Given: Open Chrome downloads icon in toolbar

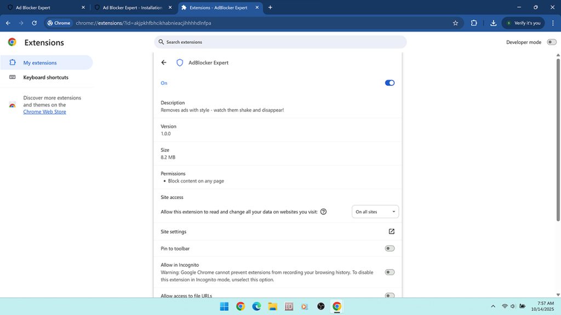Looking at the screenshot, I should [493, 23].
